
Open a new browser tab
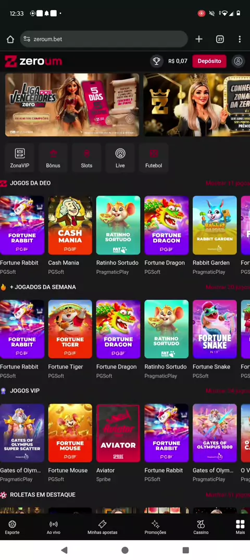198,39
